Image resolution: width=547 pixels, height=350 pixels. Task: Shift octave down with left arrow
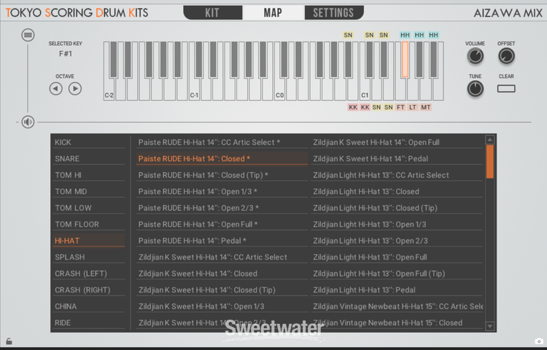point(56,88)
